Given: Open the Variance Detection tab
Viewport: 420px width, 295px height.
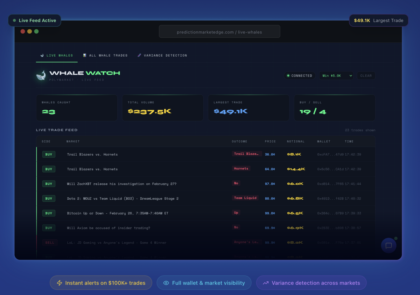Looking at the screenshot, I should pyautogui.click(x=162, y=56).
